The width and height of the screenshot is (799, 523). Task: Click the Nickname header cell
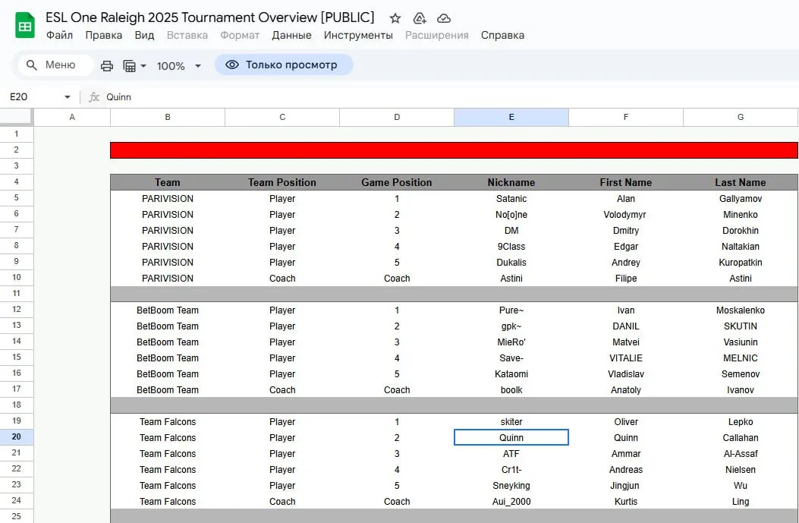click(511, 182)
